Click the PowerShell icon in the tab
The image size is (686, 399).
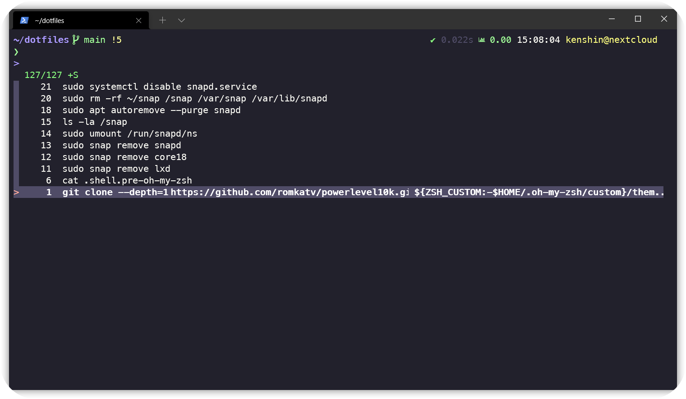click(24, 20)
